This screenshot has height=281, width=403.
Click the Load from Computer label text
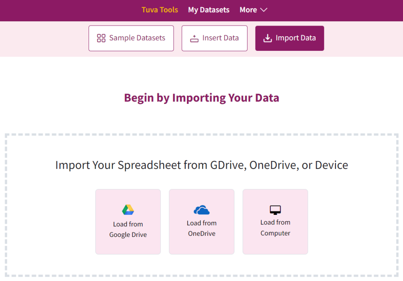(275, 228)
